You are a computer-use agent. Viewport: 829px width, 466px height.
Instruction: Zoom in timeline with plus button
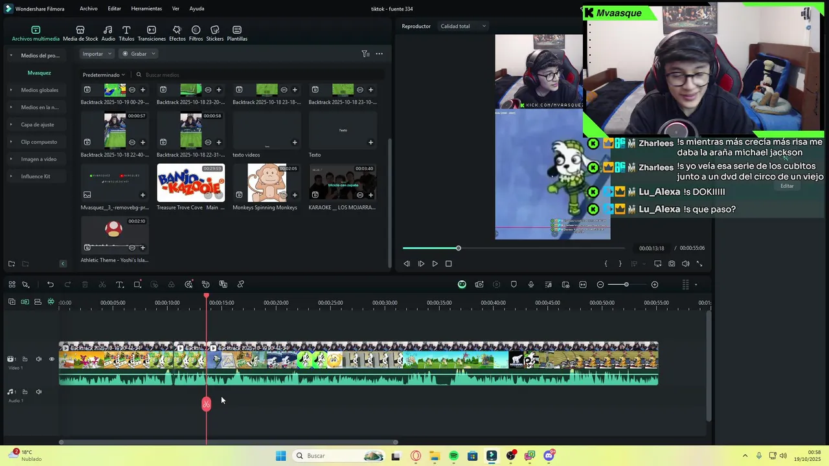655,285
